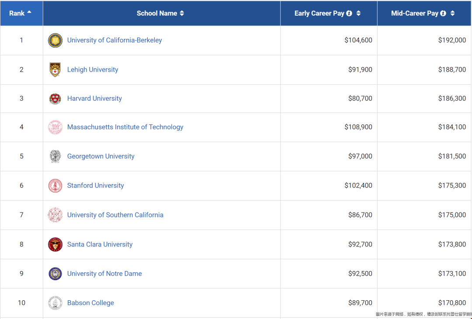Click rank number 6 in the Stanford row
Image resolution: width=472 pixels, height=319 pixels.
pyautogui.click(x=21, y=185)
